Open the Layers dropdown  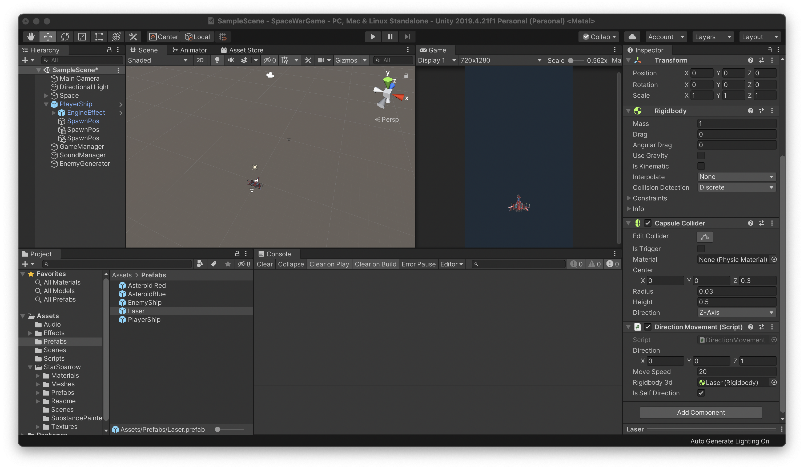click(x=713, y=37)
